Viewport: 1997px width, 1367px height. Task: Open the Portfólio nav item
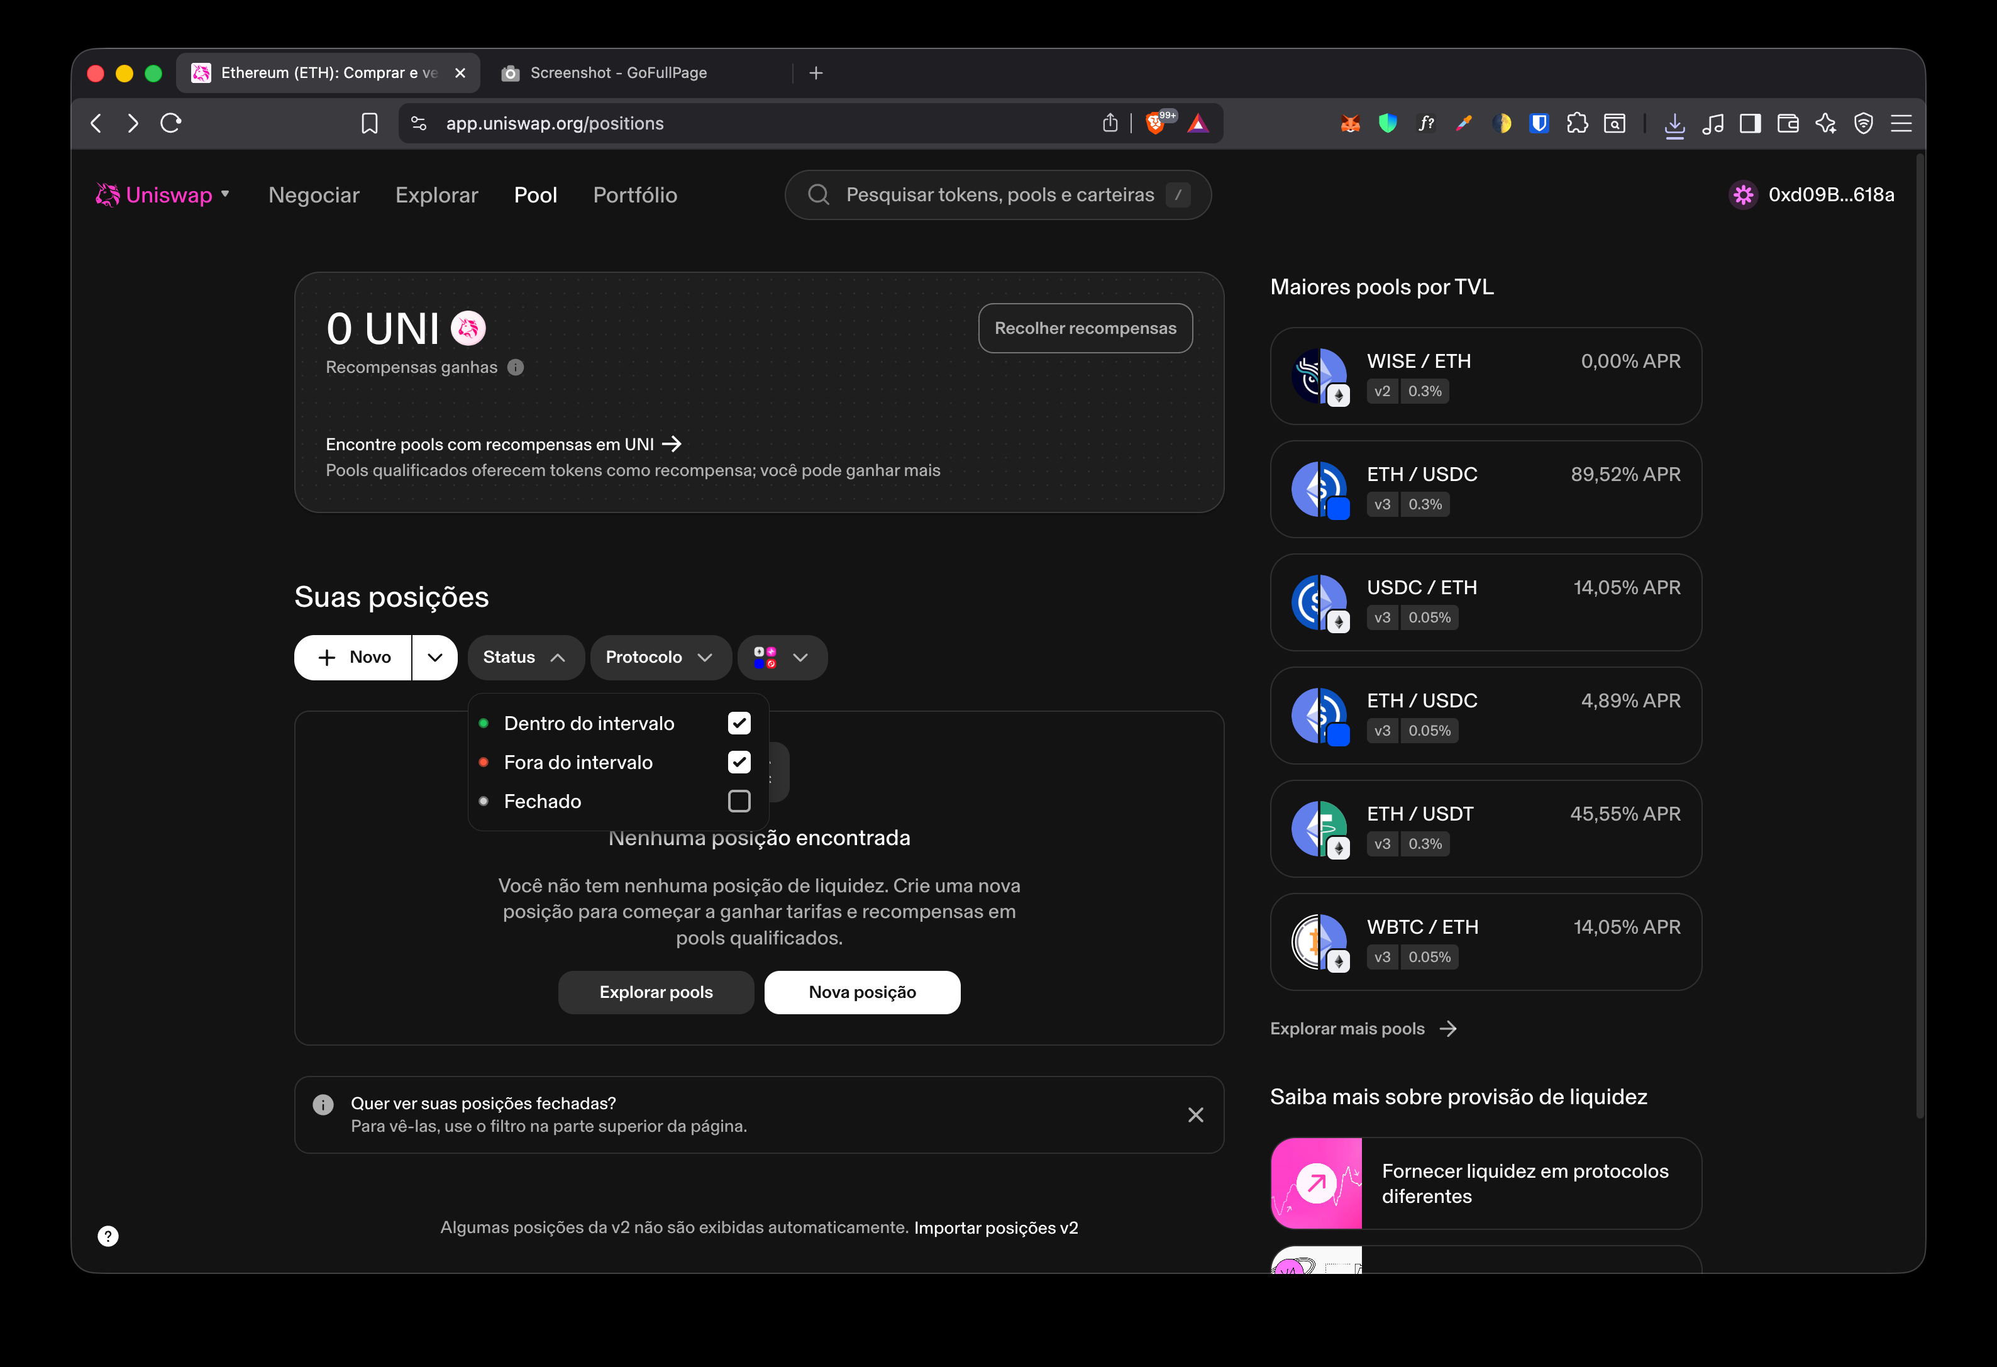pyautogui.click(x=635, y=195)
